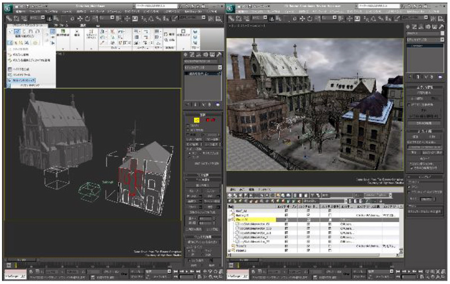Toggle checkbox in highlighted yellow container row

287,220
